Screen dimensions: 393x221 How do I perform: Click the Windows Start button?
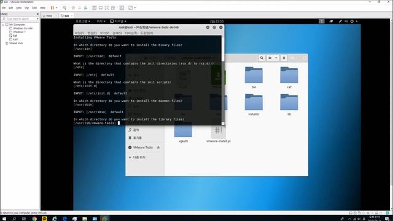pos(4,219)
